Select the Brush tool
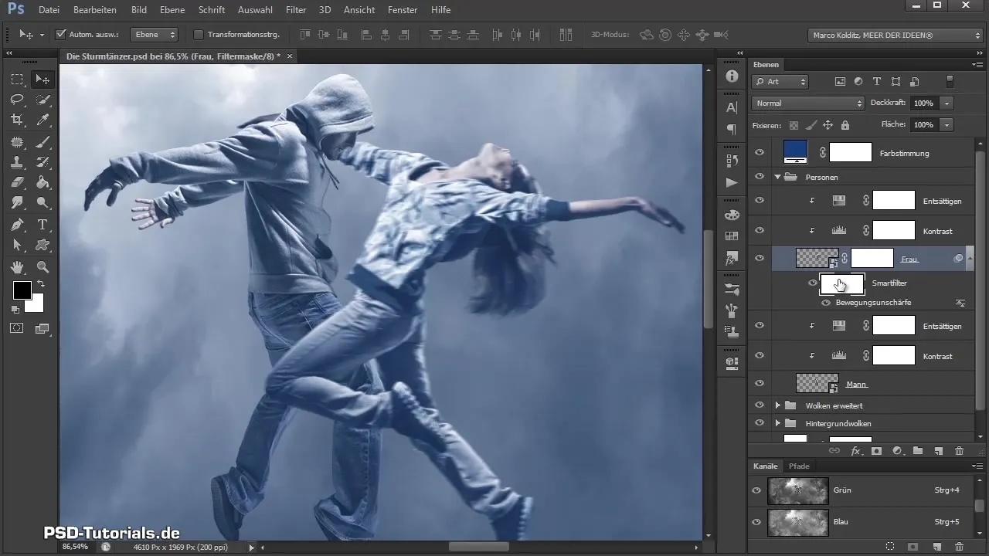The height and width of the screenshot is (556, 989). [43, 142]
